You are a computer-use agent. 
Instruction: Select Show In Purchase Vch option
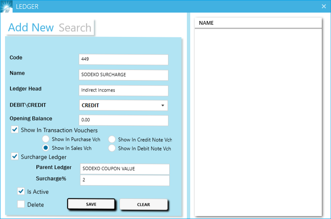(x=46, y=139)
